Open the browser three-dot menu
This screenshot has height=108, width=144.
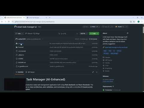(x=142, y=22)
